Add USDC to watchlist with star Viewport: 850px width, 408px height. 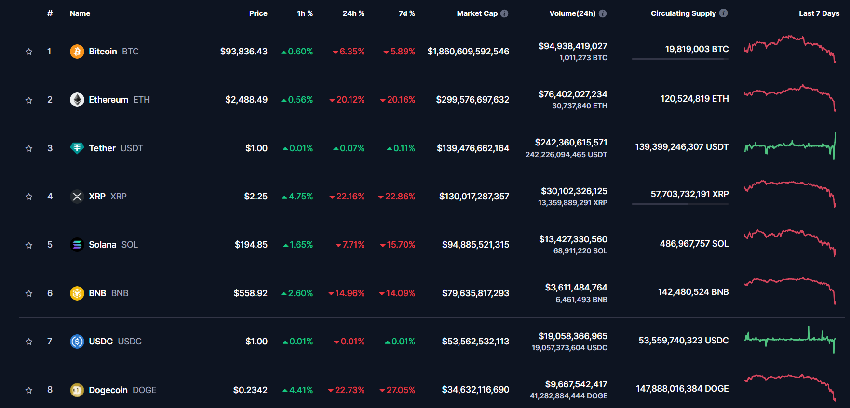(29, 342)
